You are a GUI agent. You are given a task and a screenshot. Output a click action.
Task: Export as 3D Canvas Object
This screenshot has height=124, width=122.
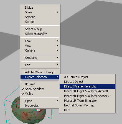[87, 77]
